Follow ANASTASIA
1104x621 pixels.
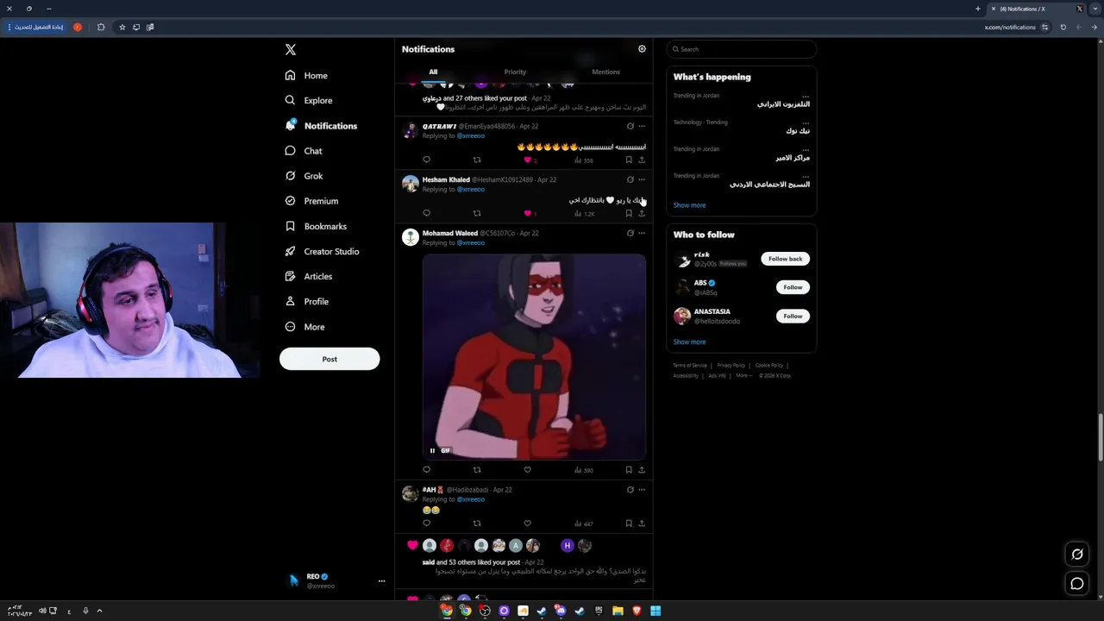point(793,316)
